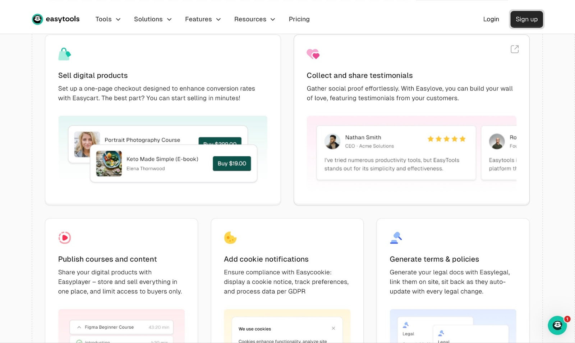Click the Elena Thornwood author name
575x343 pixels.
(x=146, y=169)
